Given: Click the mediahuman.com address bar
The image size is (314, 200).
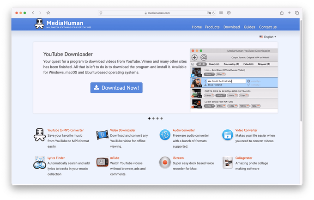Looking at the screenshot, I should click(157, 13).
